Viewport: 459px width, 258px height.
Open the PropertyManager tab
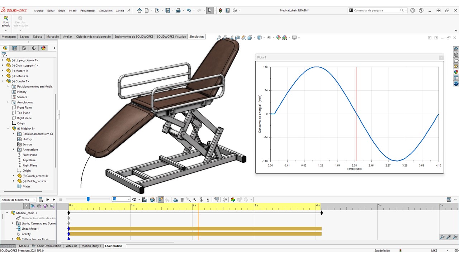14,48
